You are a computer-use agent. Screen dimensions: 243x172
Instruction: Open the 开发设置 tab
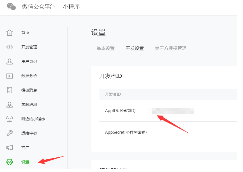point(135,48)
